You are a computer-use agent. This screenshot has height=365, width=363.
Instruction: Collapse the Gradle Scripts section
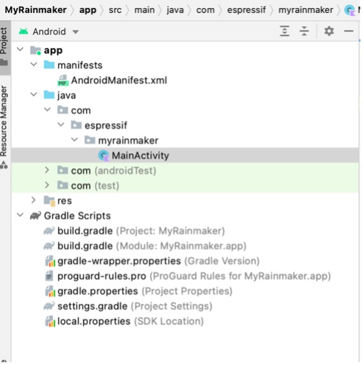pos(21,215)
